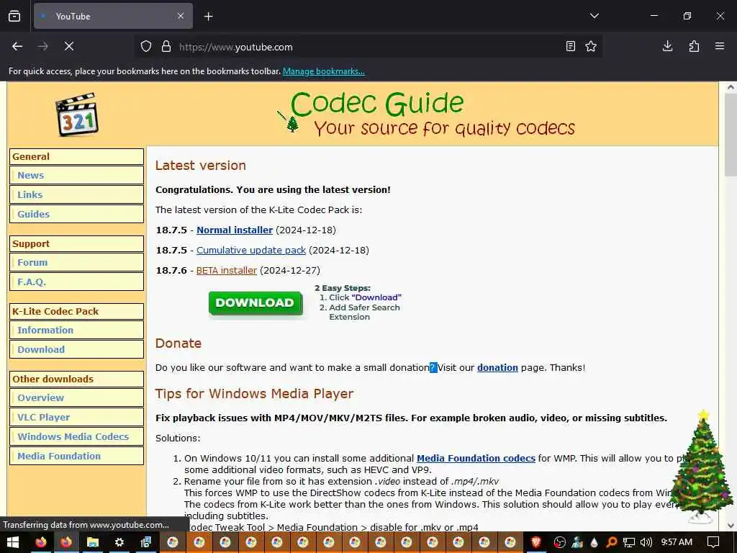Open the downloads panel
This screenshot has width=737, height=553.
667,46
